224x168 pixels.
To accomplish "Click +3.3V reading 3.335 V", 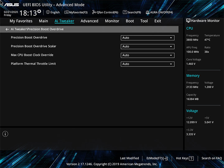I will click(191, 134).
